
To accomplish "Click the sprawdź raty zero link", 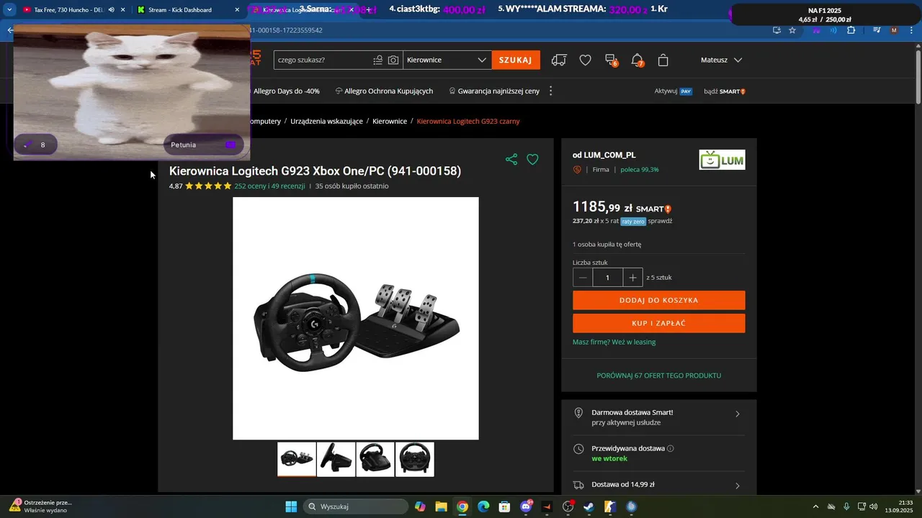I will (660, 221).
